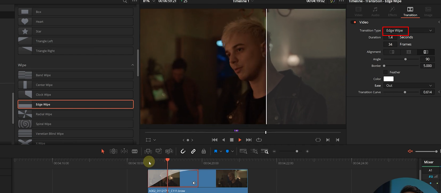Enable the Feather checkbox
Screen dimensions: 441x193
[x=385, y=72]
